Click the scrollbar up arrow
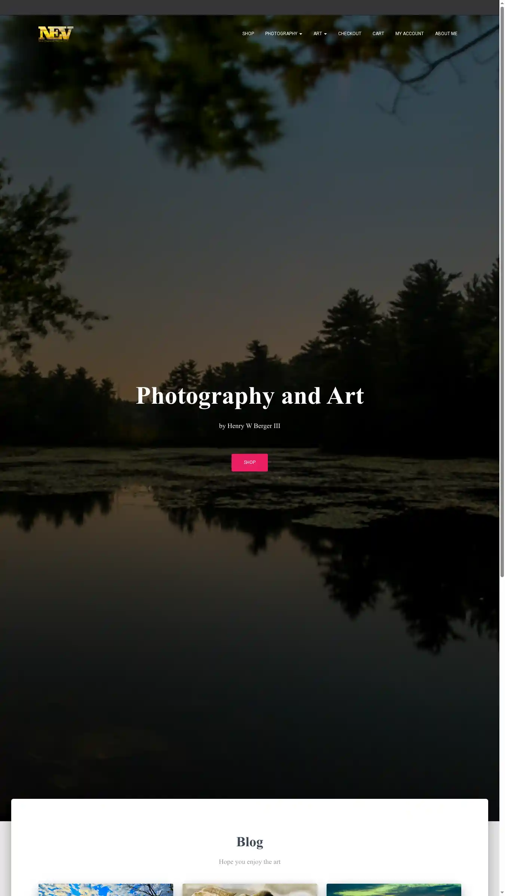Viewport: 505px width, 896px height. (502, 3)
